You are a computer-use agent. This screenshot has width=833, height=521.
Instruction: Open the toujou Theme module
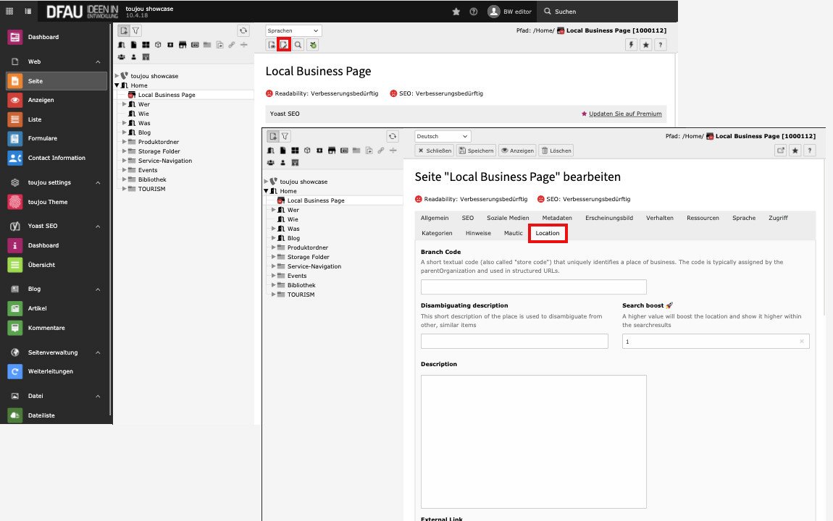[x=47, y=202]
